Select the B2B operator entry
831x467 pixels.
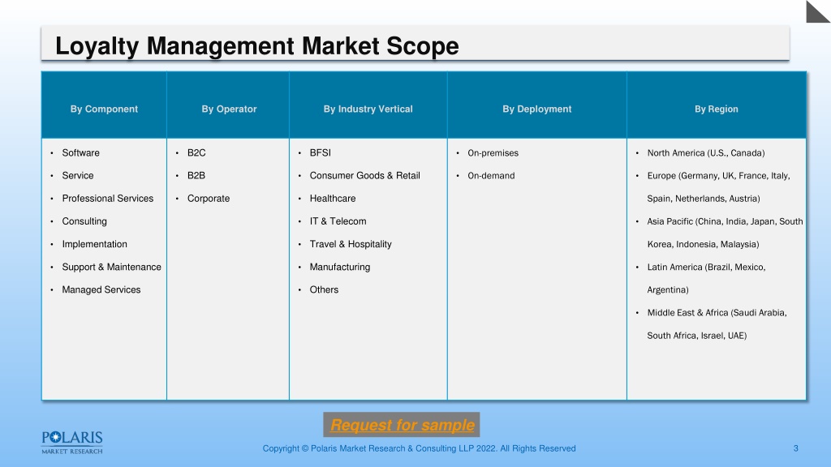coord(196,176)
